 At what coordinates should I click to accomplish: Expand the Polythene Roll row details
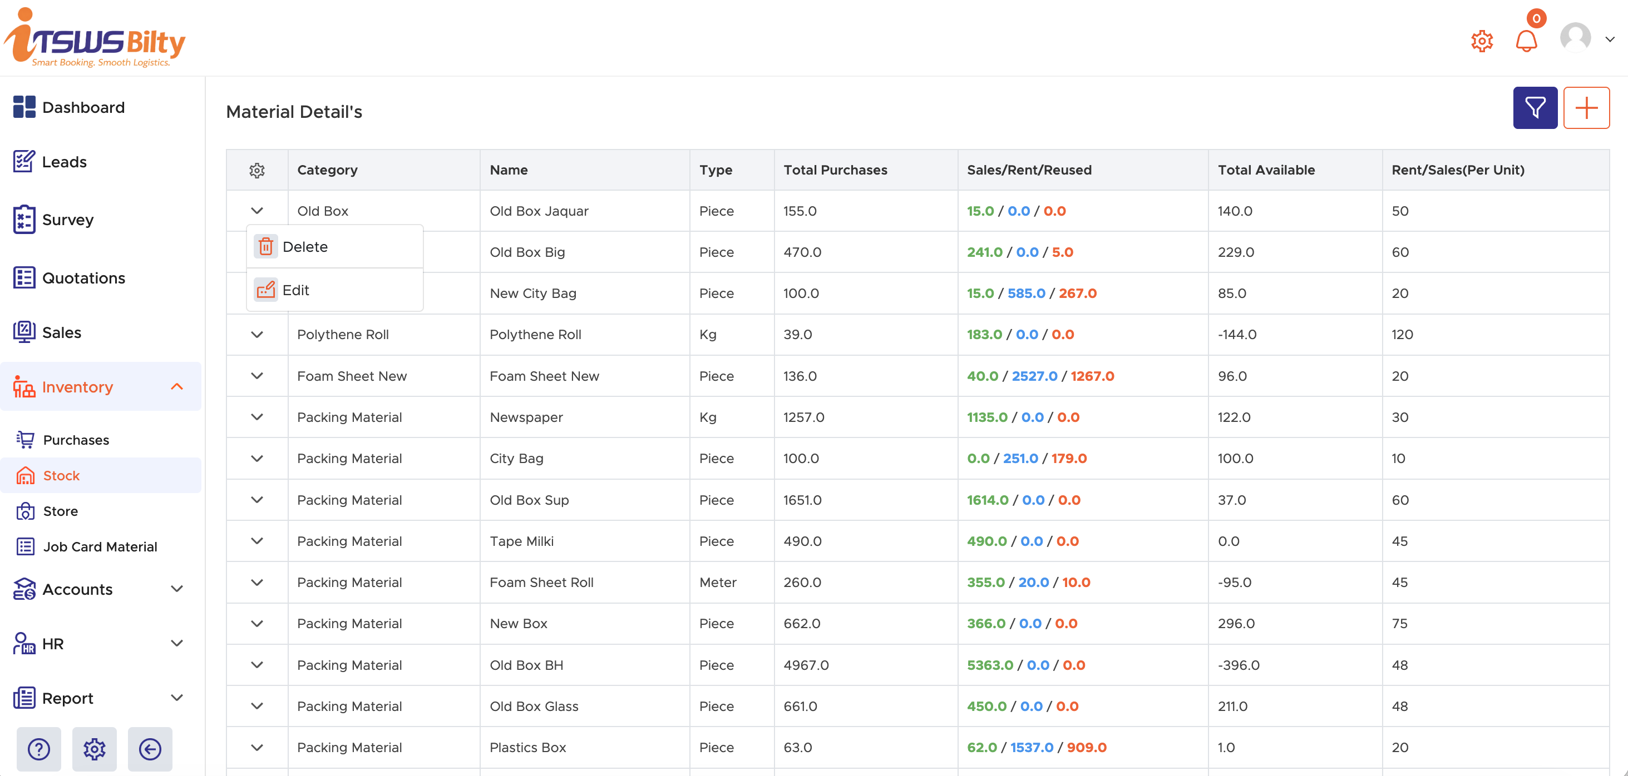pos(256,334)
